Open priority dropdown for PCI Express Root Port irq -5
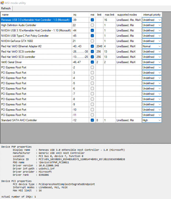Viewport: 171px width, 199px height. point(152,83)
